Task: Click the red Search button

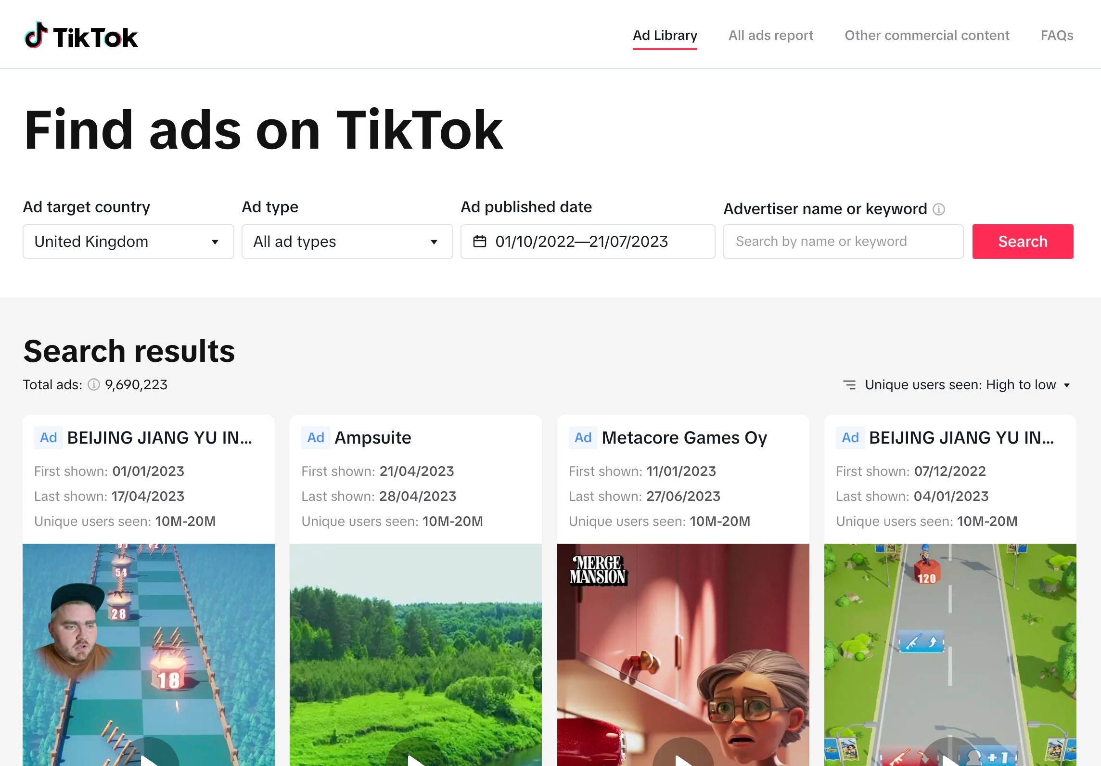Action: (1023, 242)
